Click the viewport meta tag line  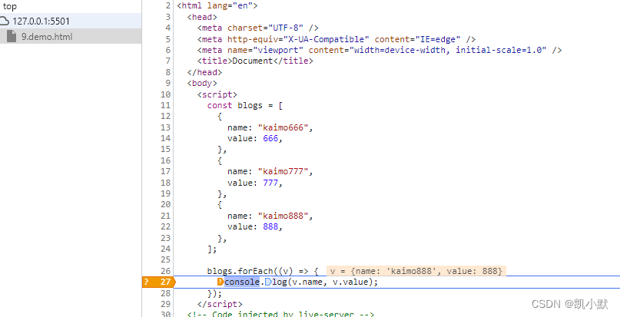point(380,50)
